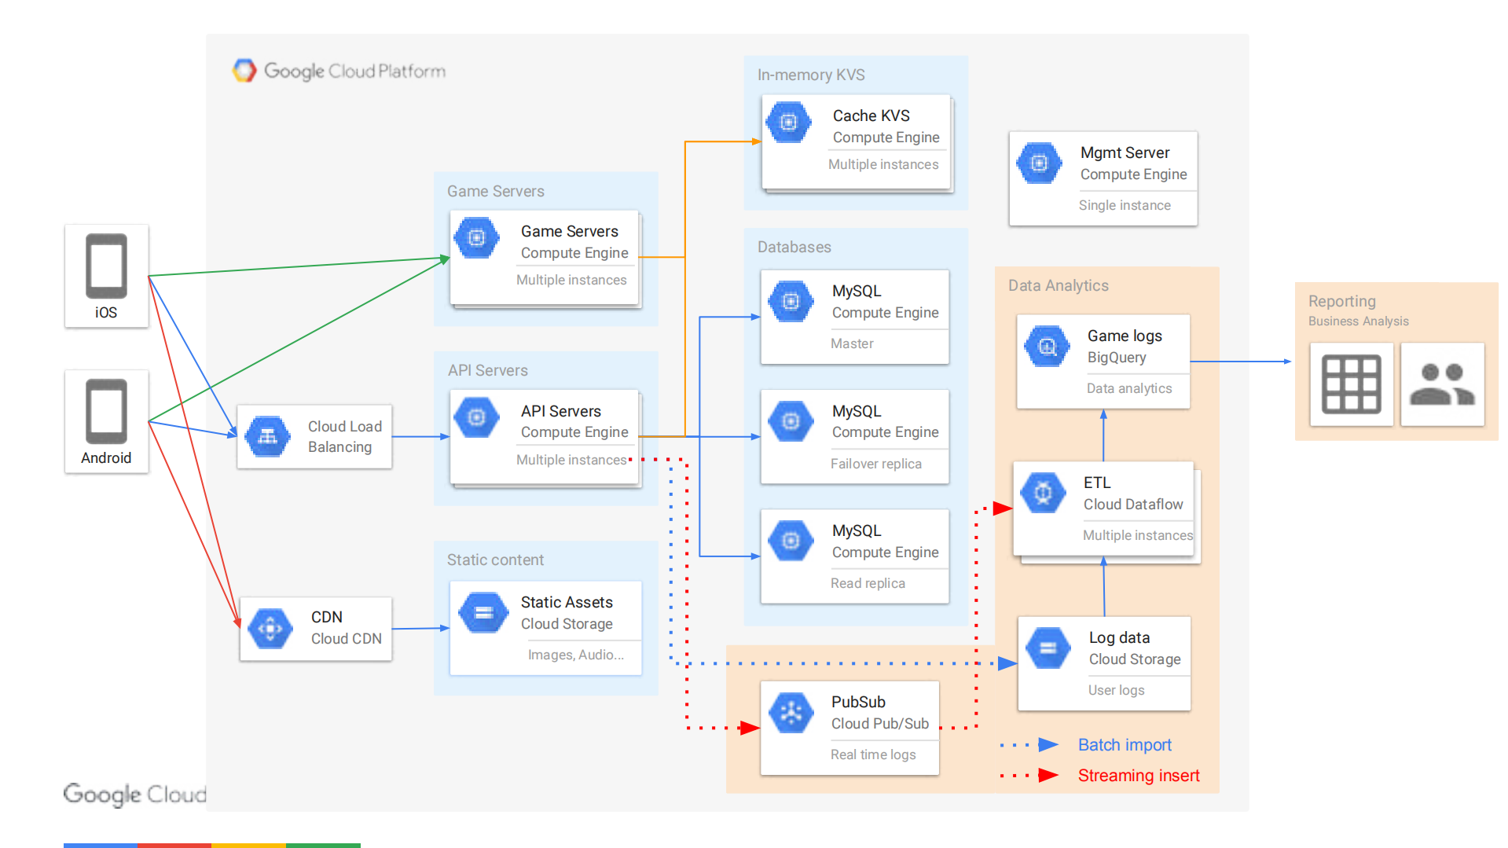Click the Android phone device icon

pos(106,411)
